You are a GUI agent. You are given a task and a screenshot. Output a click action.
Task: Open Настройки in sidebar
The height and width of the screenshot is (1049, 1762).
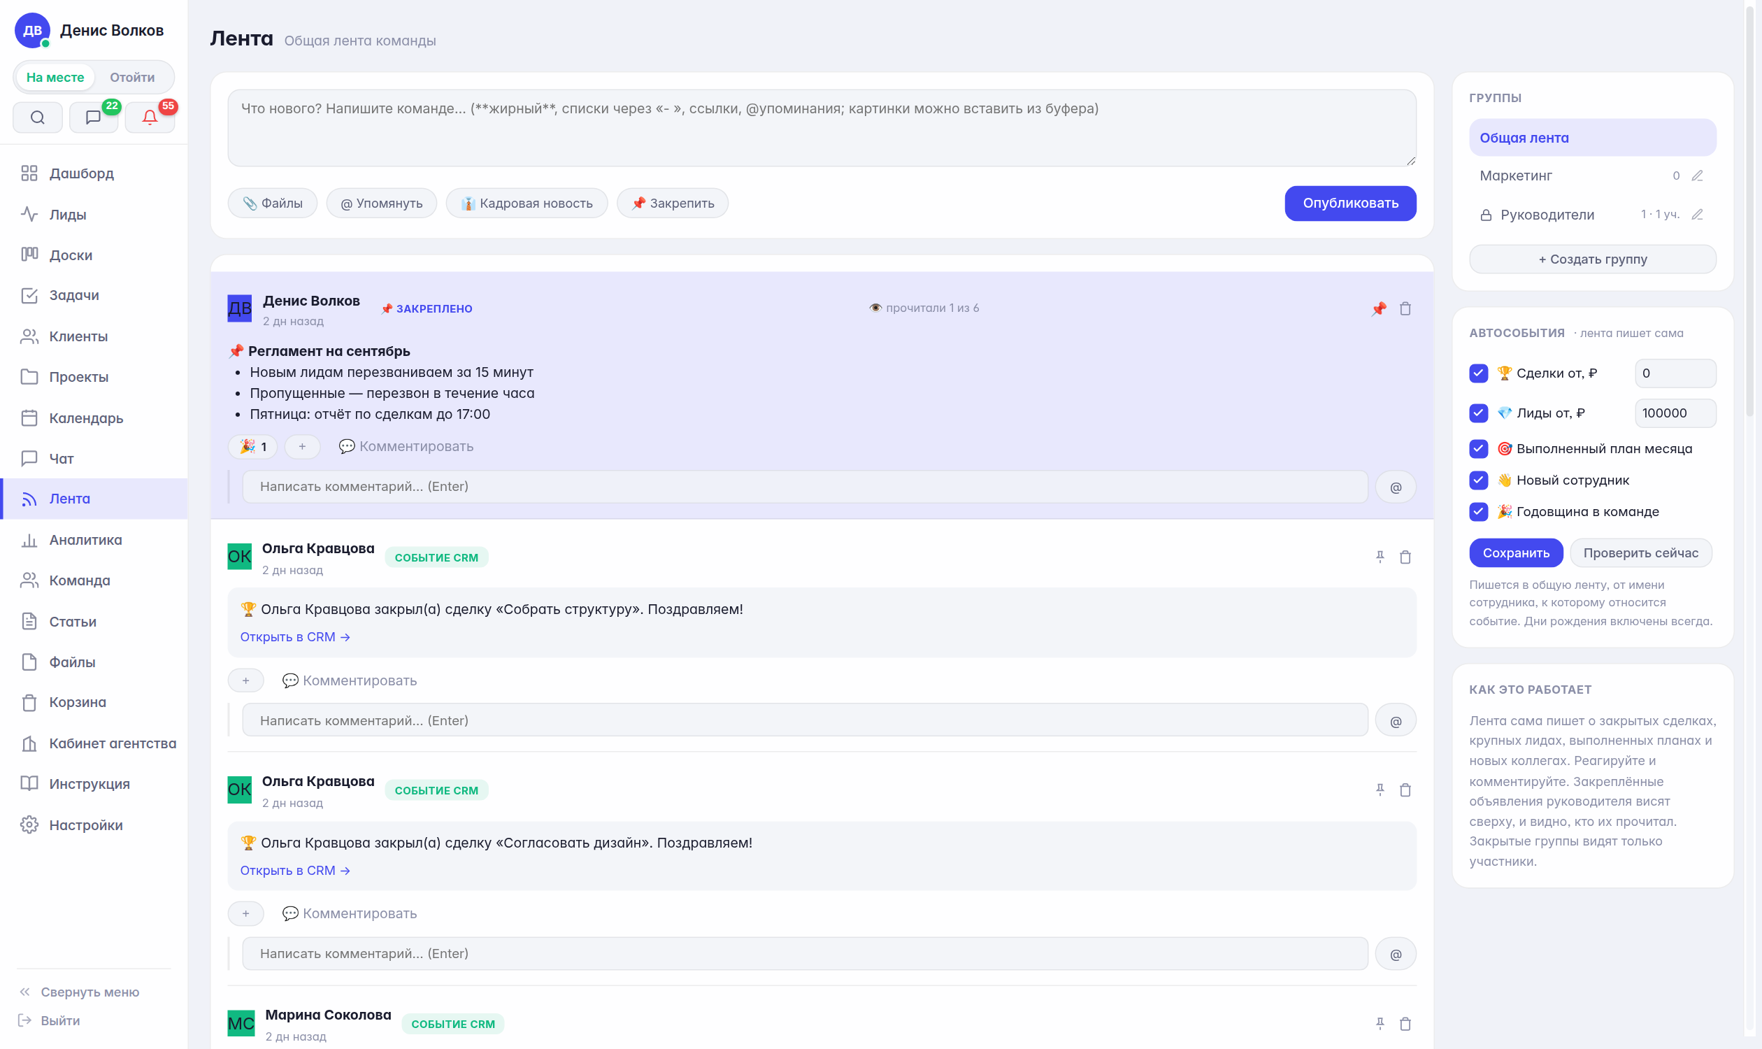point(94,825)
